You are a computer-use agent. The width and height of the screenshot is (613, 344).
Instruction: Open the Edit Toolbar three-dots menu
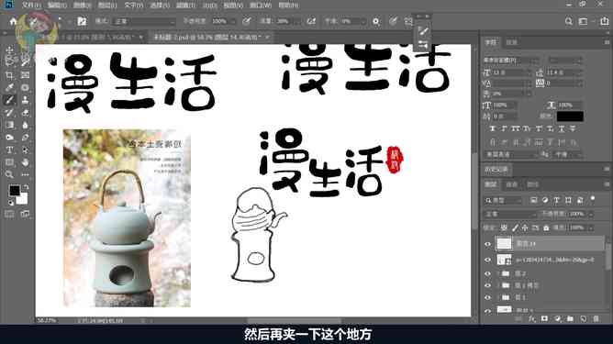[25, 174]
